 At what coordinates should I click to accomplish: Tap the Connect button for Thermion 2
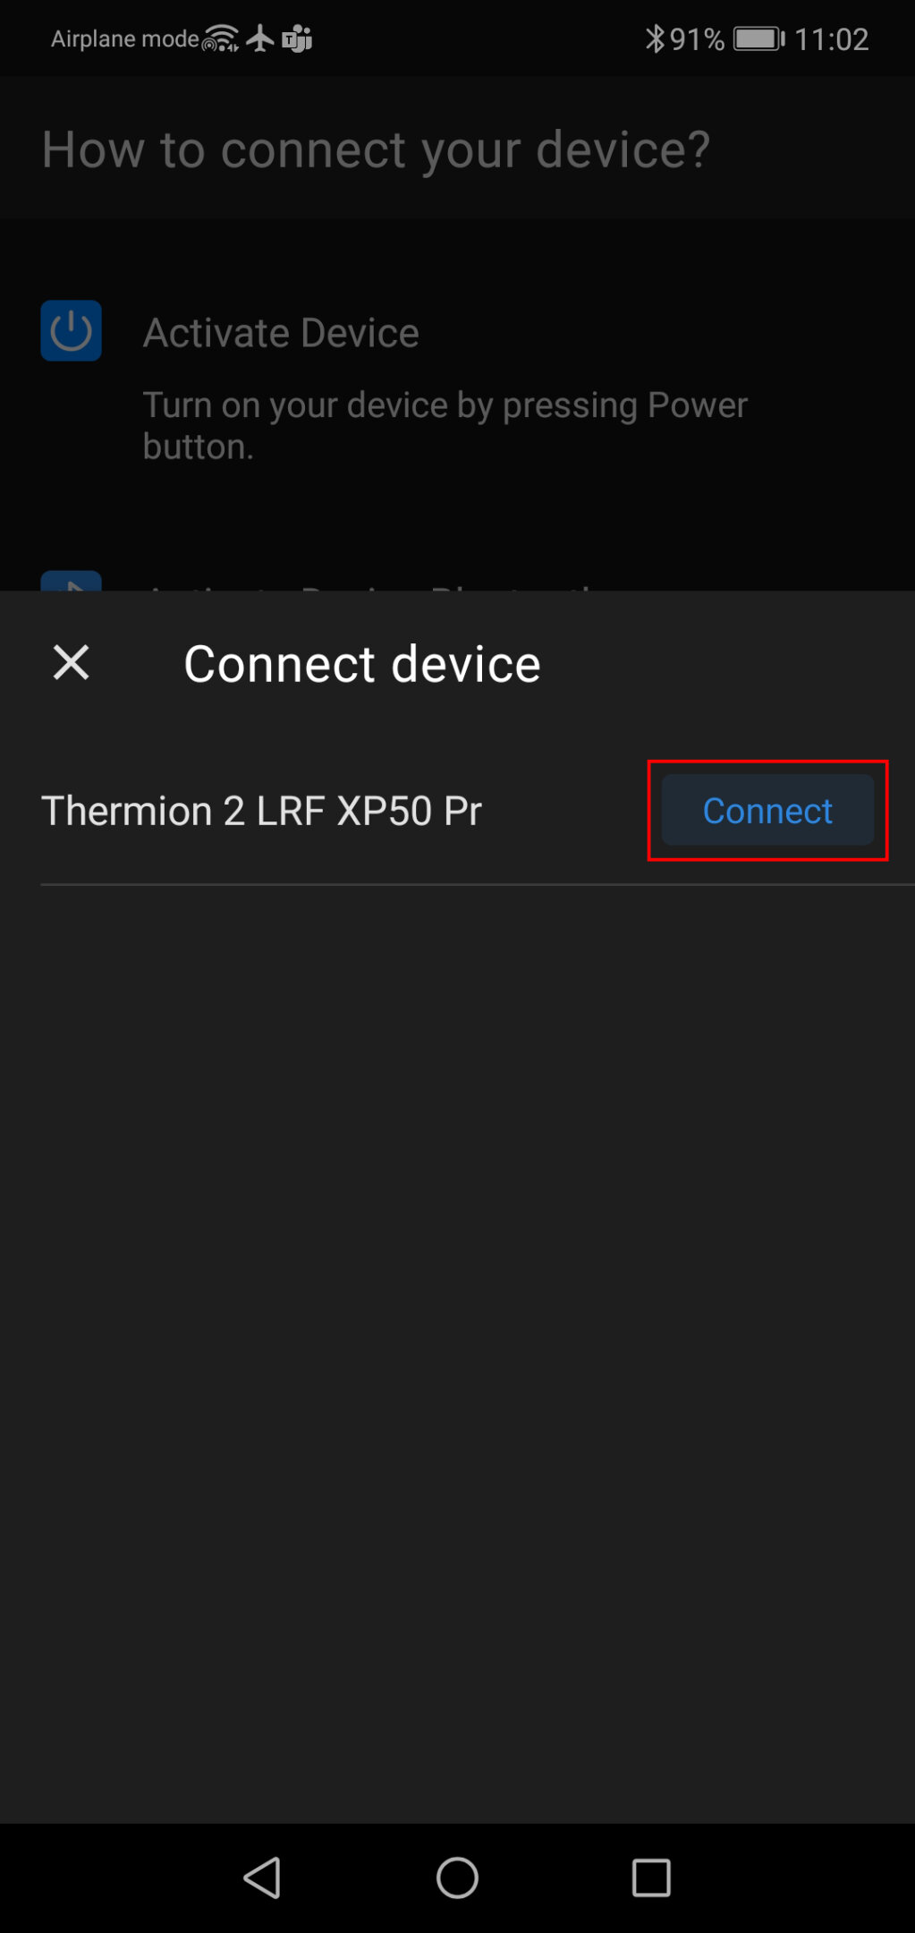point(767,810)
